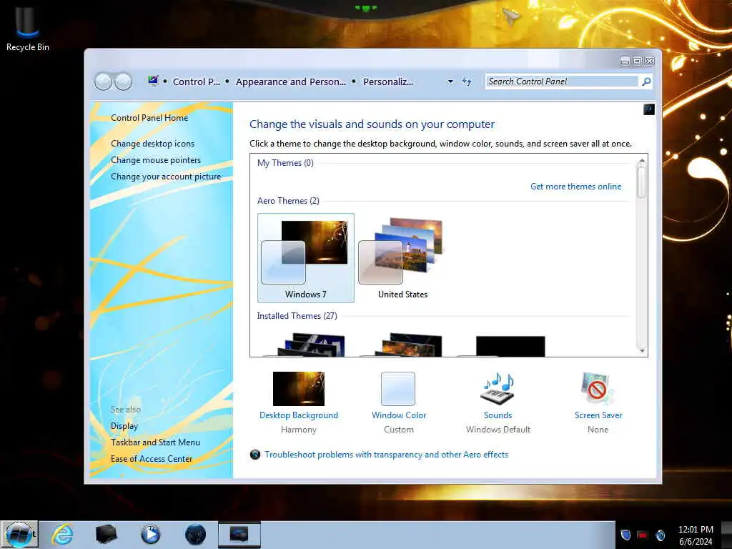This screenshot has width=732, height=549.
Task: Click Appearance and Personalization breadcrumb
Action: [x=290, y=81]
